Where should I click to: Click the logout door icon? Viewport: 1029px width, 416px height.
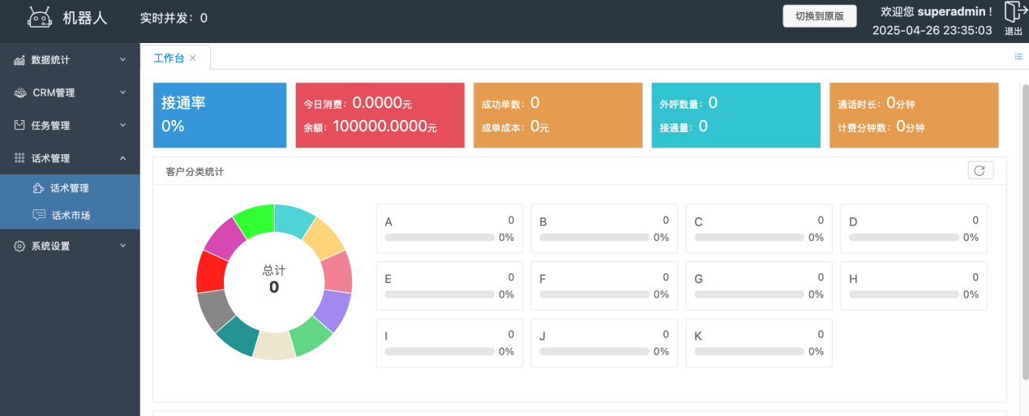click(1014, 12)
